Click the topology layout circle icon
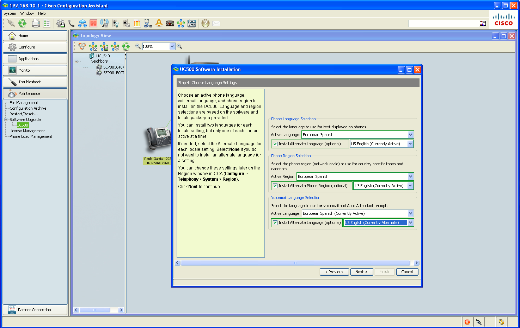Image resolution: width=520 pixels, height=328 pixels. [x=82, y=46]
